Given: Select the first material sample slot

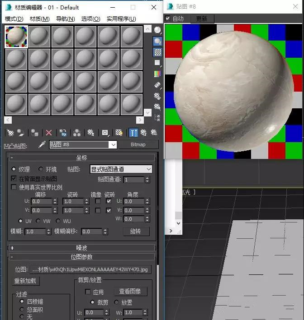Looking at the screenshot, I should 16,37.
